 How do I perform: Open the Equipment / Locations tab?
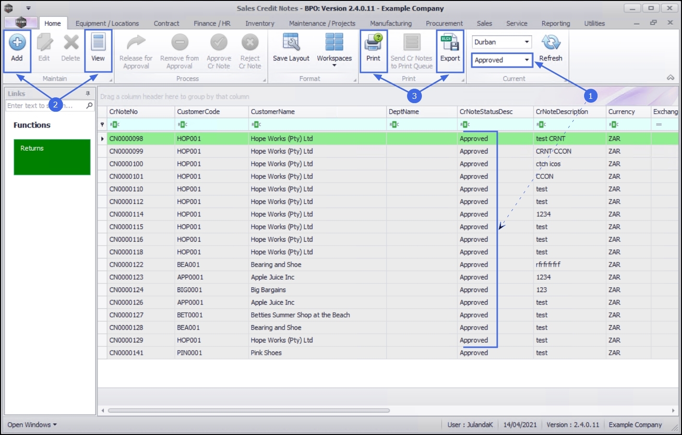point(107,23)
